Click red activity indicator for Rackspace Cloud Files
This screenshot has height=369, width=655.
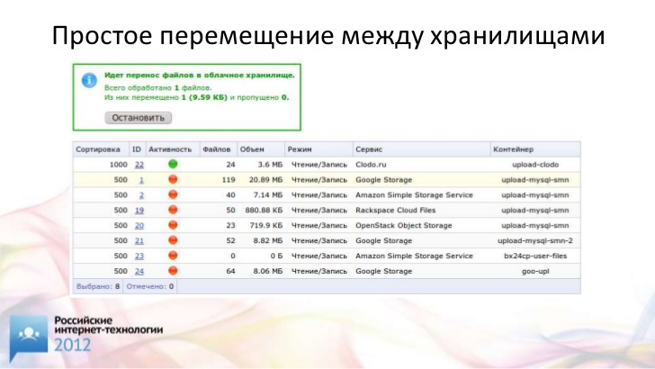(173, 210)
